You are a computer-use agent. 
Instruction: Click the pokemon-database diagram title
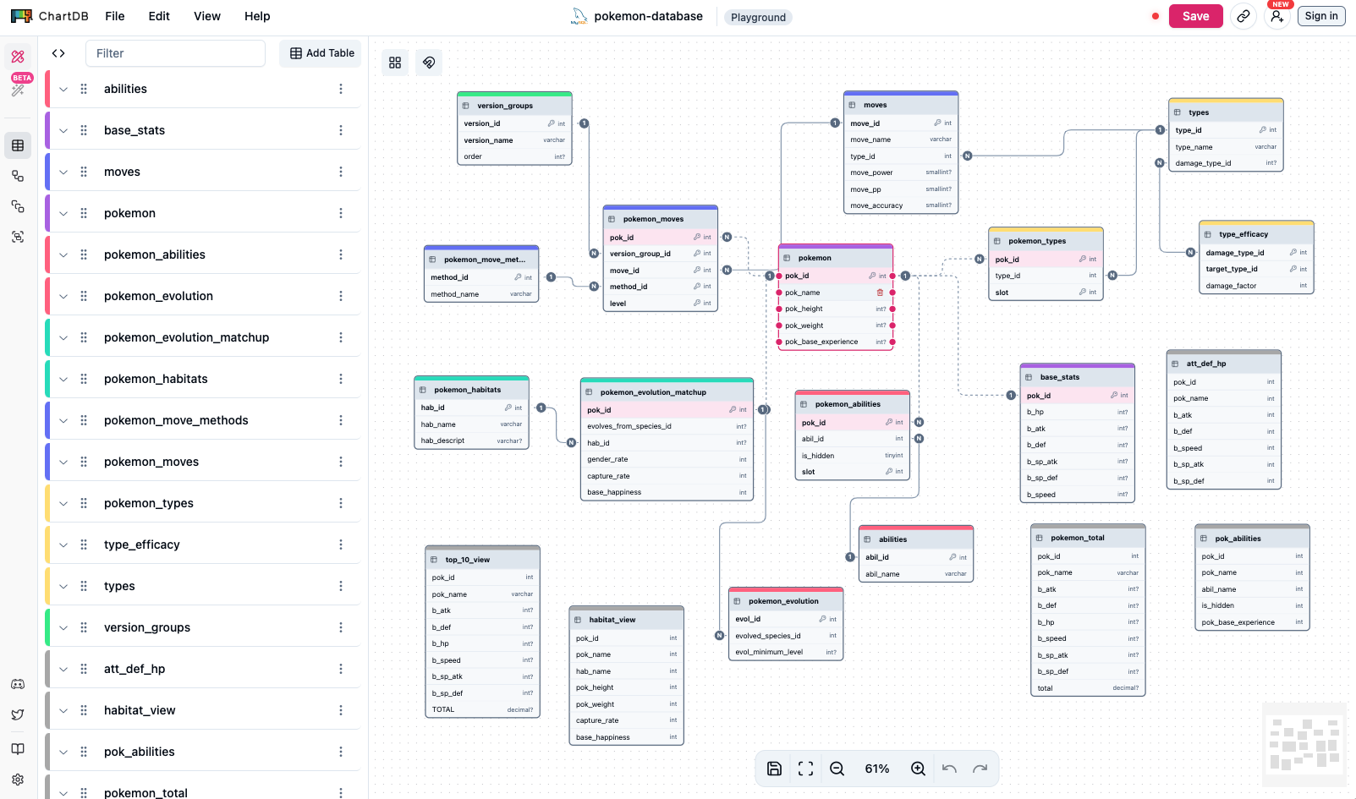pos(648,16)
